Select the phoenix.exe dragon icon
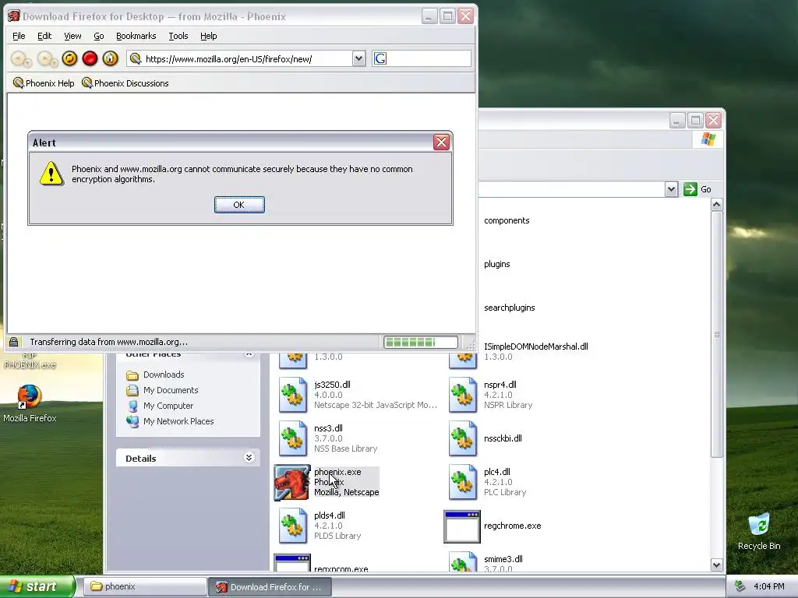The image size is (798, 598). [x=291, y=482]
